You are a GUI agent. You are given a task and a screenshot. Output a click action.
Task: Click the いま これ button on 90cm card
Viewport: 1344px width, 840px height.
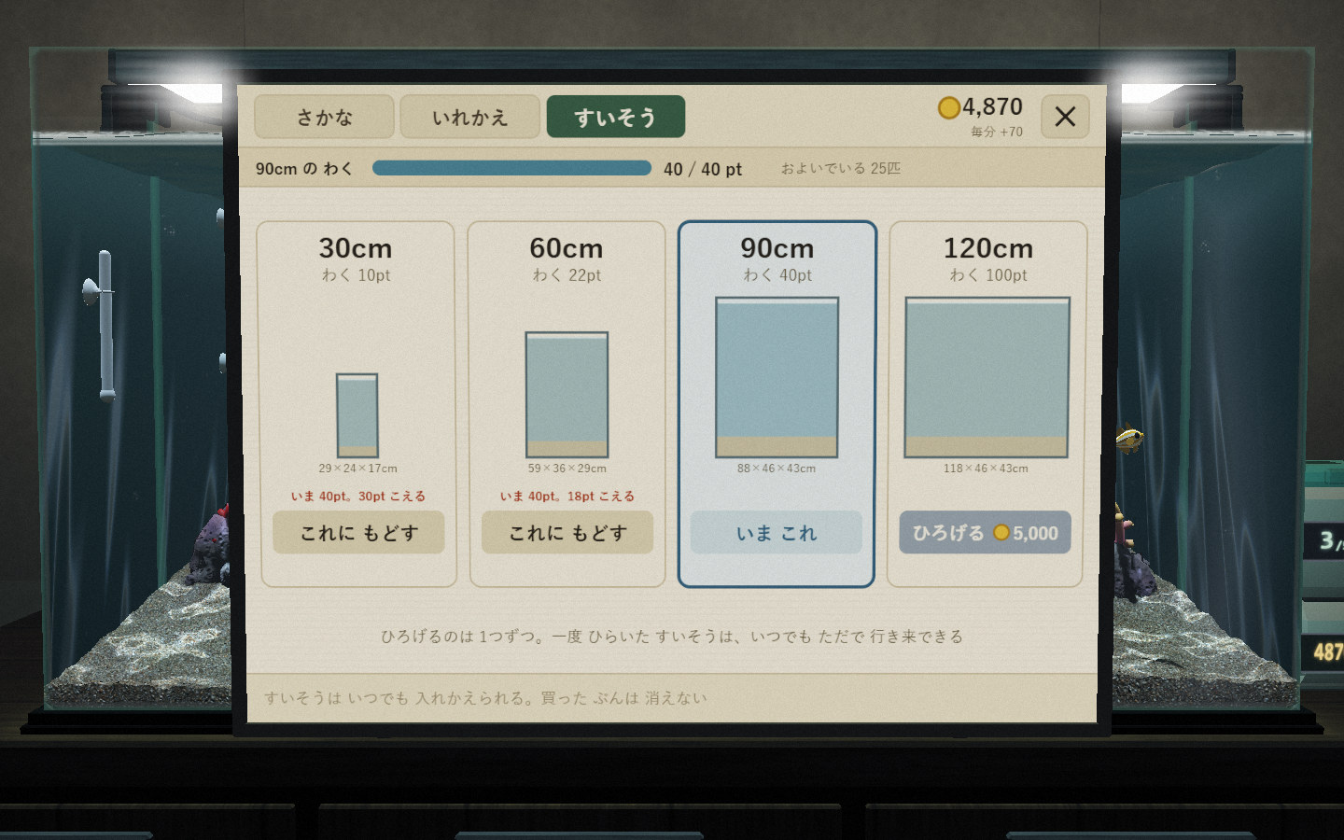point(777,533)
